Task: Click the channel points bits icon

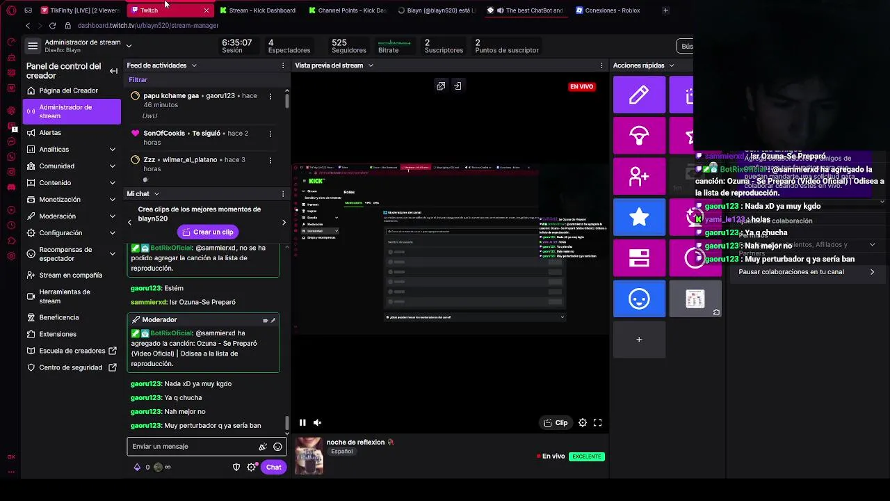Action: (137, 468)
